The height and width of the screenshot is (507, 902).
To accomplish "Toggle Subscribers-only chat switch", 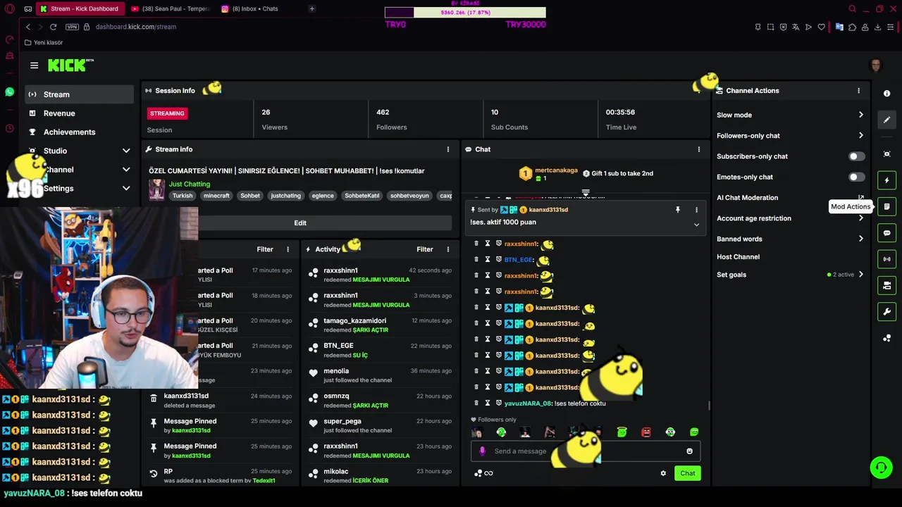I will (x=856, y=156).
